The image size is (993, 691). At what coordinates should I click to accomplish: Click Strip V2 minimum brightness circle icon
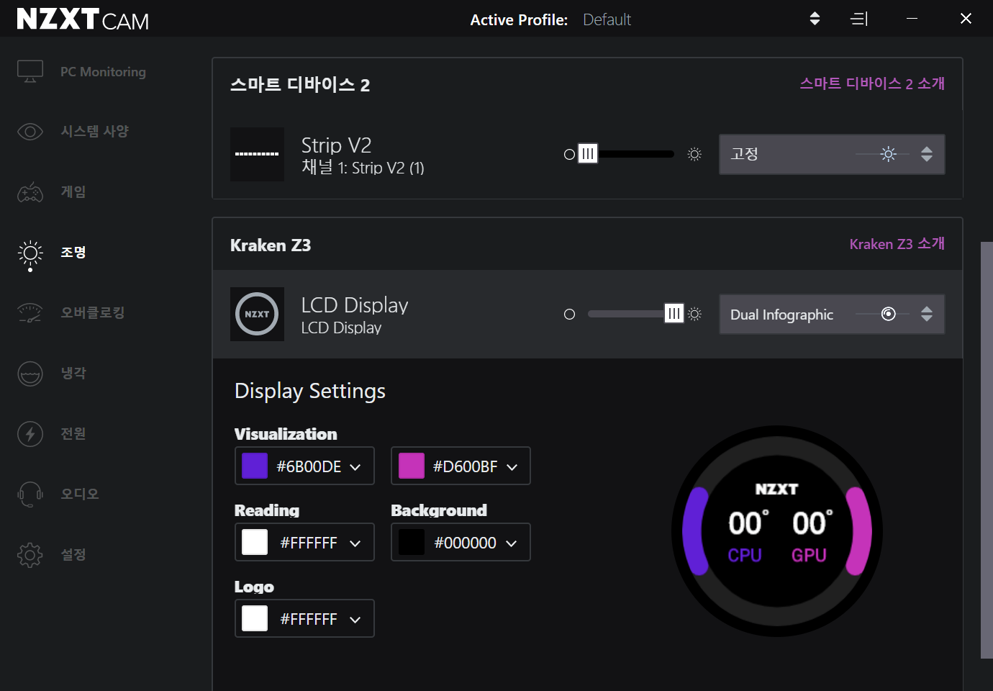[569, 154]
